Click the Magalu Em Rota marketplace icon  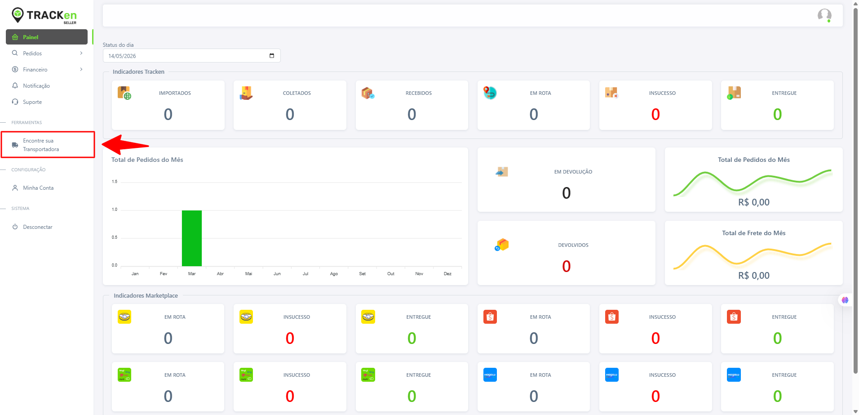[490, 375]
